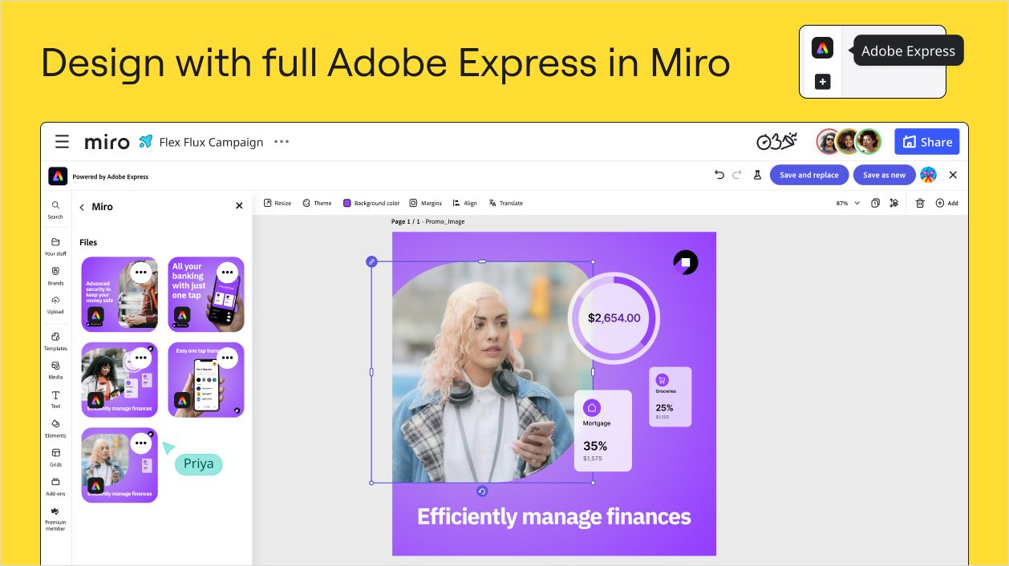Open the Miro hamburger menu
Screen dimensions: 1009x566
tap(62, 142)
